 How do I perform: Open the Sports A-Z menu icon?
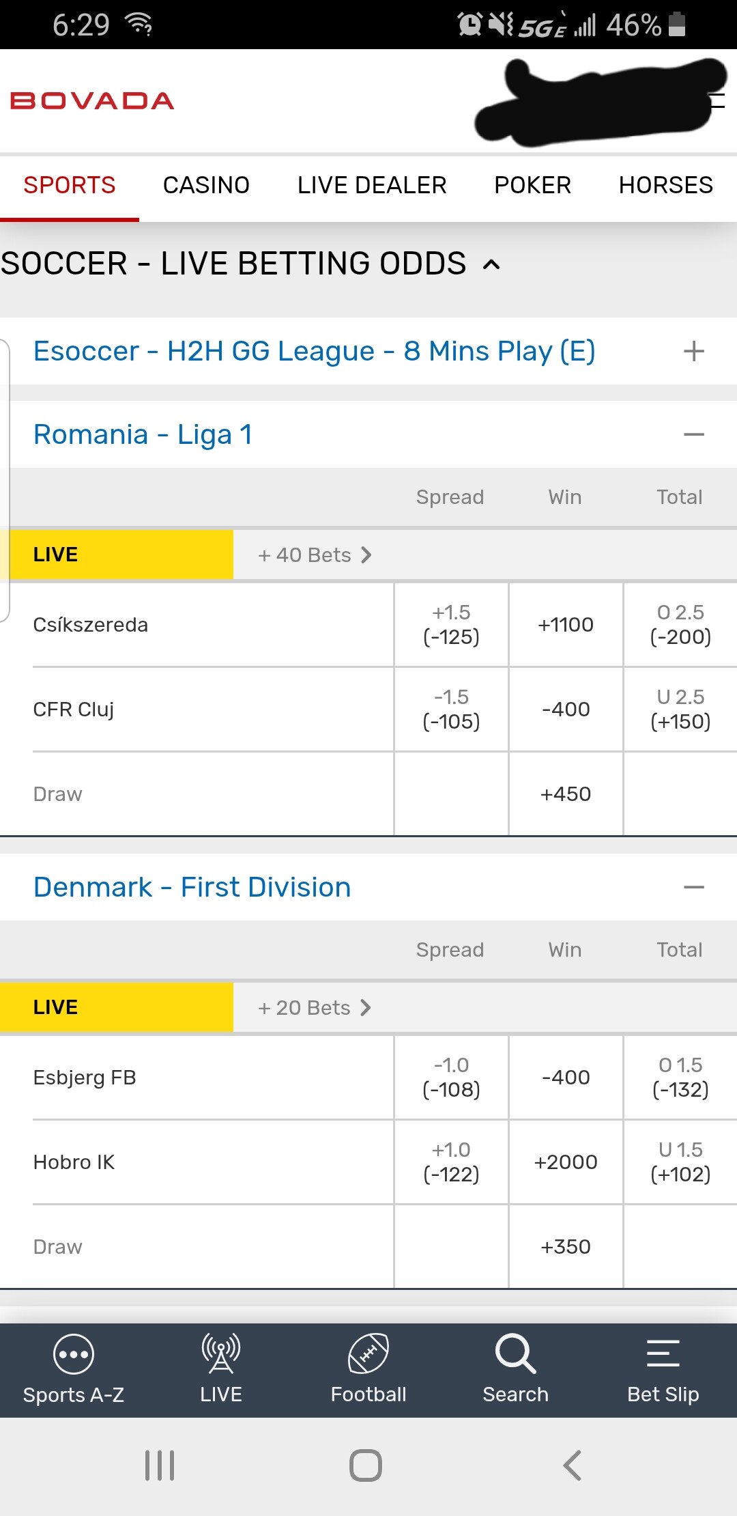[x=73, y=1354]
